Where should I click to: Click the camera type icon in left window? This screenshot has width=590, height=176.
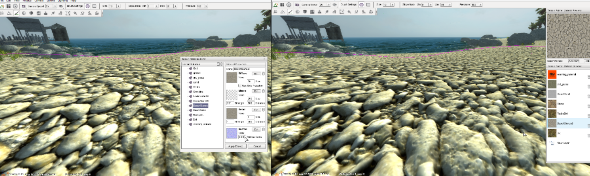coord(23,6)
